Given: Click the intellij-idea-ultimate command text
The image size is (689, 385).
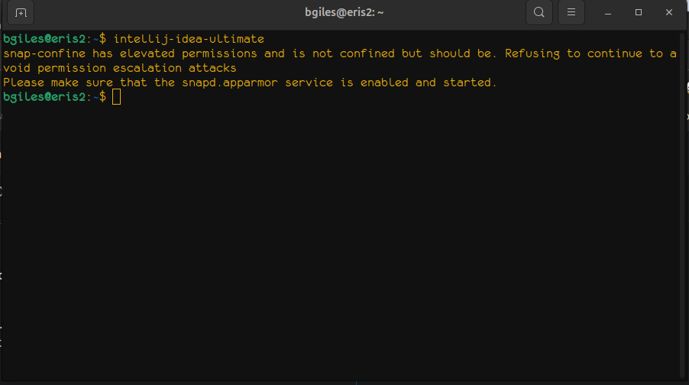Looking at the screenshot, I should (x=189, y=39).
